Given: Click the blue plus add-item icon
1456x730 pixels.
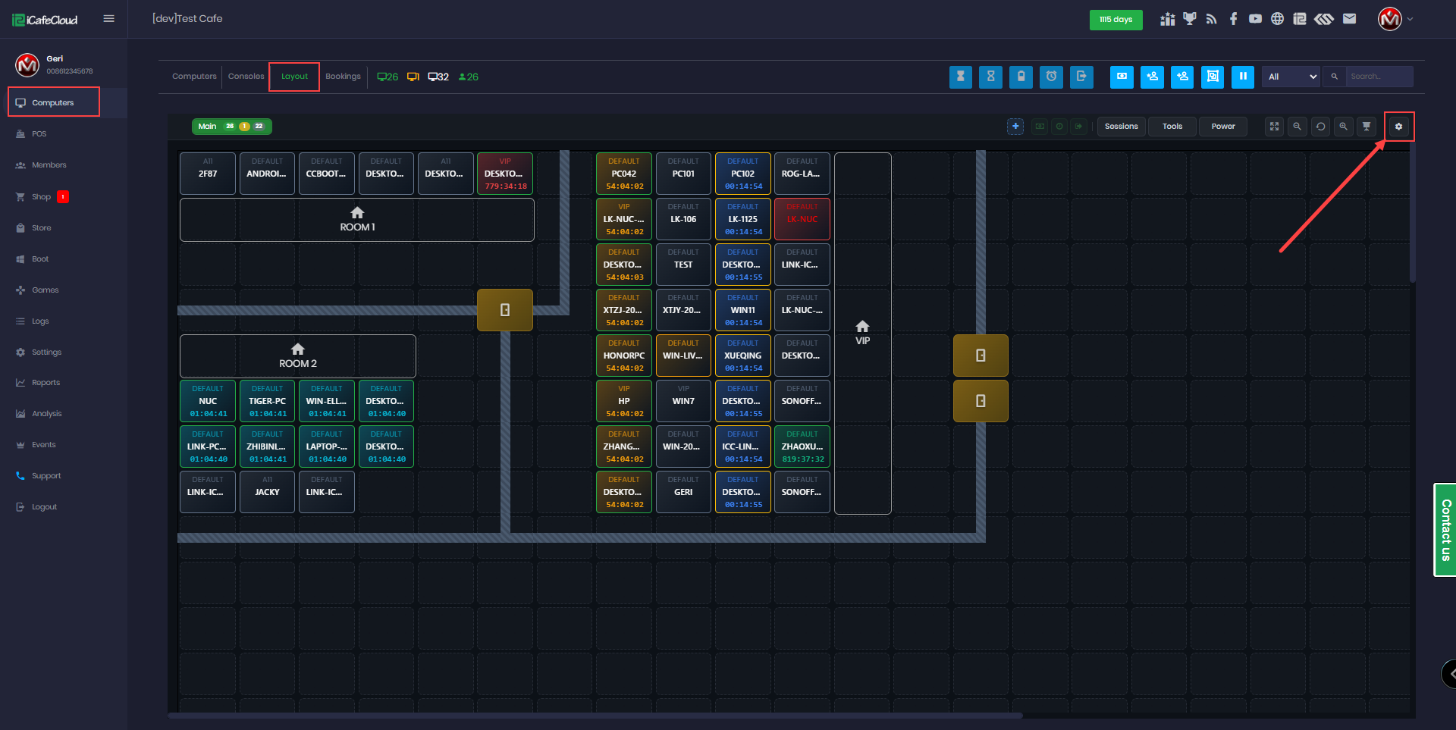Looking at the screenshot, I should coord(1015,127).
